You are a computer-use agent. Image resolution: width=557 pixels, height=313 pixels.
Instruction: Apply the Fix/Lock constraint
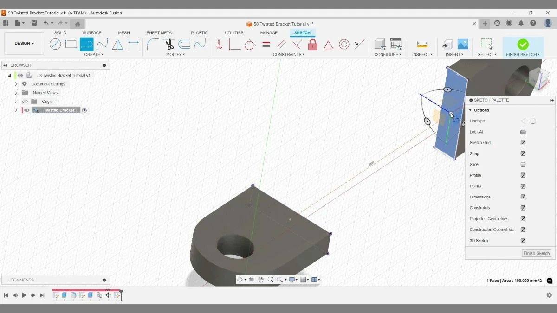(x=312, y=44)
